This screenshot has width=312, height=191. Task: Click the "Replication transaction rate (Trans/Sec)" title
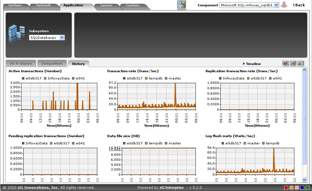241,71
